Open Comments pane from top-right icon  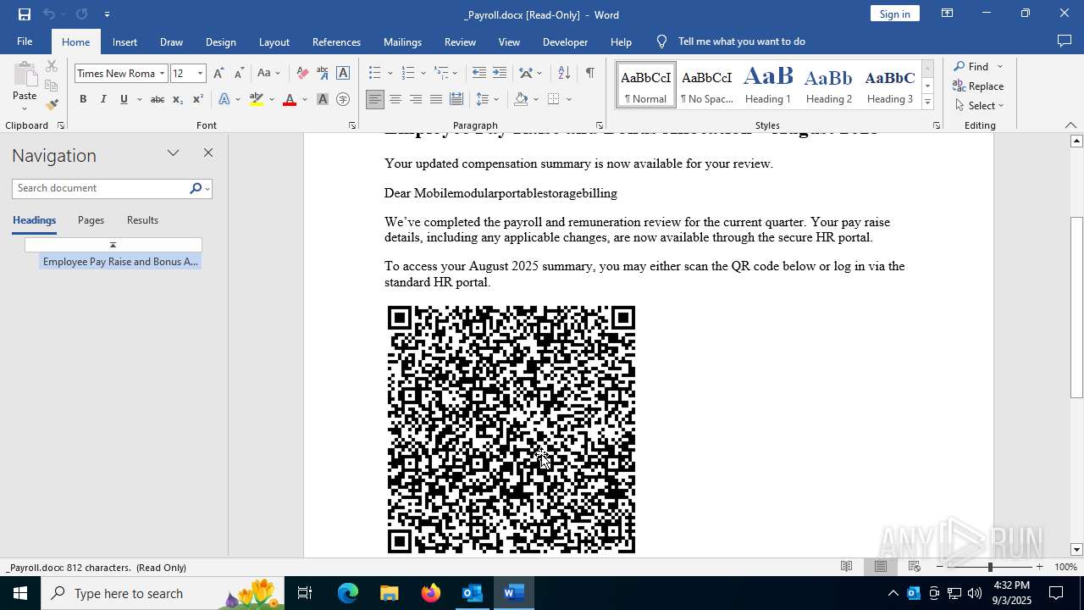click(1065, 41)
